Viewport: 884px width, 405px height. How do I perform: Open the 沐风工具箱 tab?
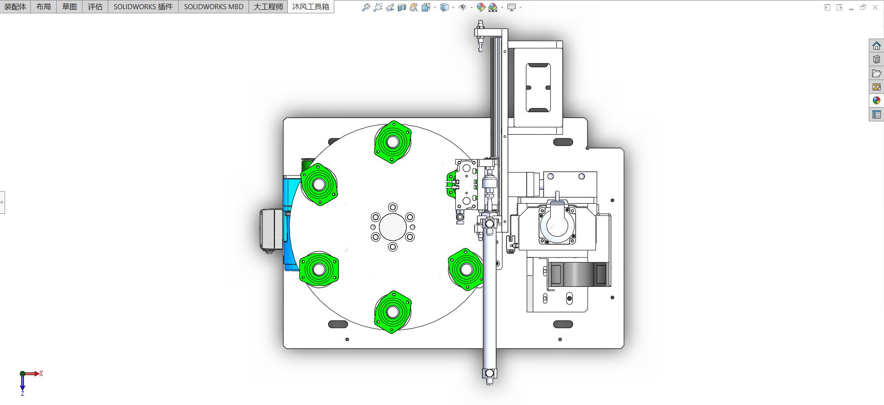(311, 6)
